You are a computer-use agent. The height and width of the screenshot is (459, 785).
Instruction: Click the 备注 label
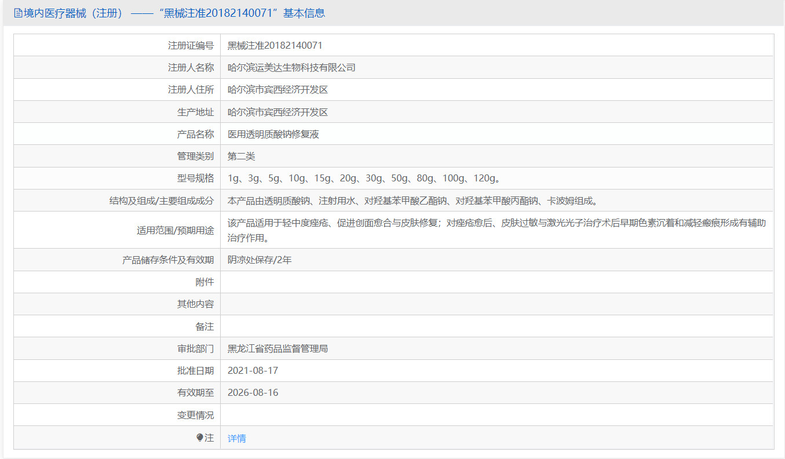pyautogui.click(x=205, y=326)
